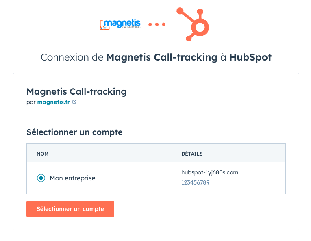Click the Connexion de Magnetis page title
The width and height of the screenshot is (311, 241).
pyautogui.click(x=156, y=57)
